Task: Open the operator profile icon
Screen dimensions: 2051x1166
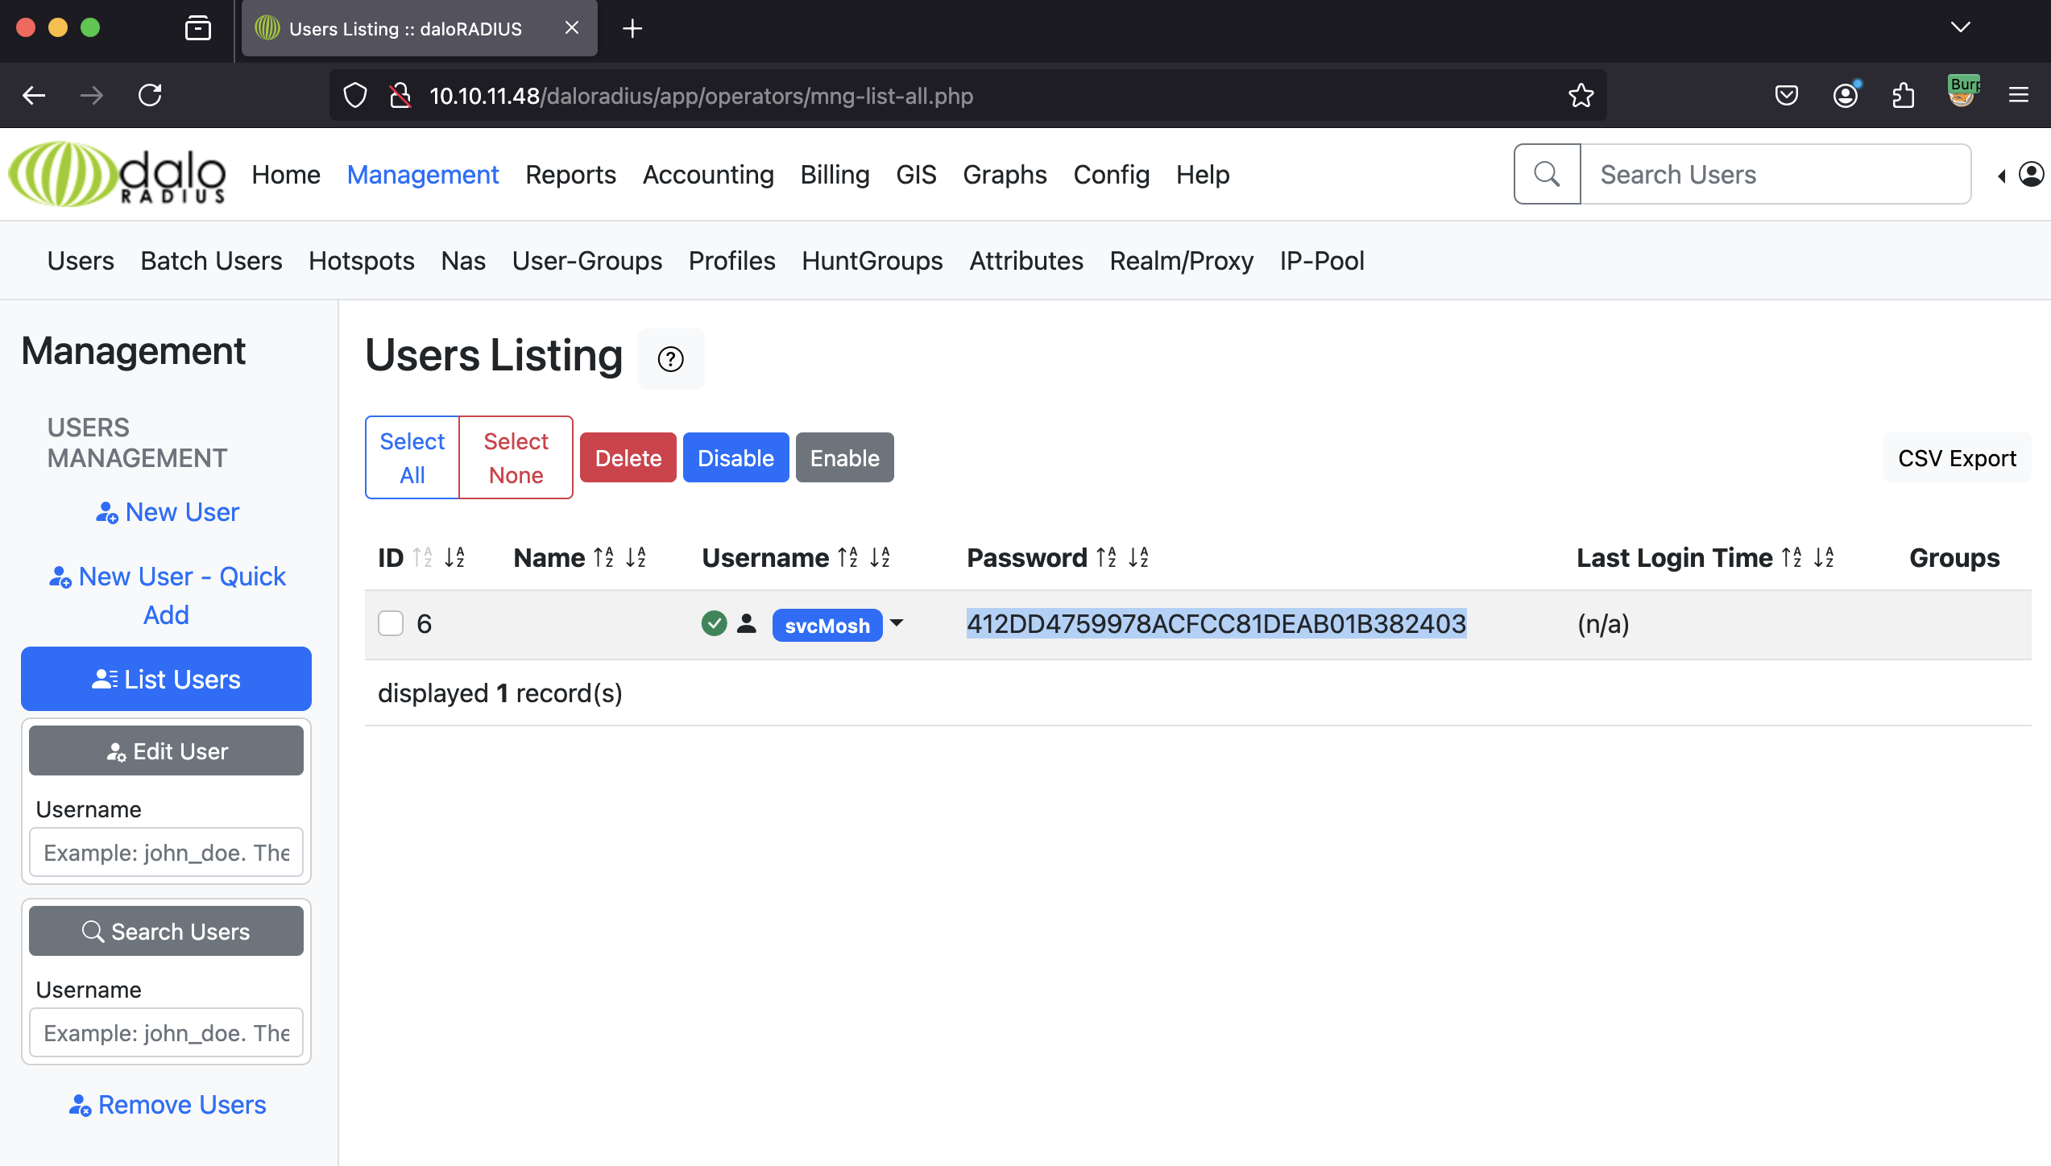Action: coord(2032,174)
